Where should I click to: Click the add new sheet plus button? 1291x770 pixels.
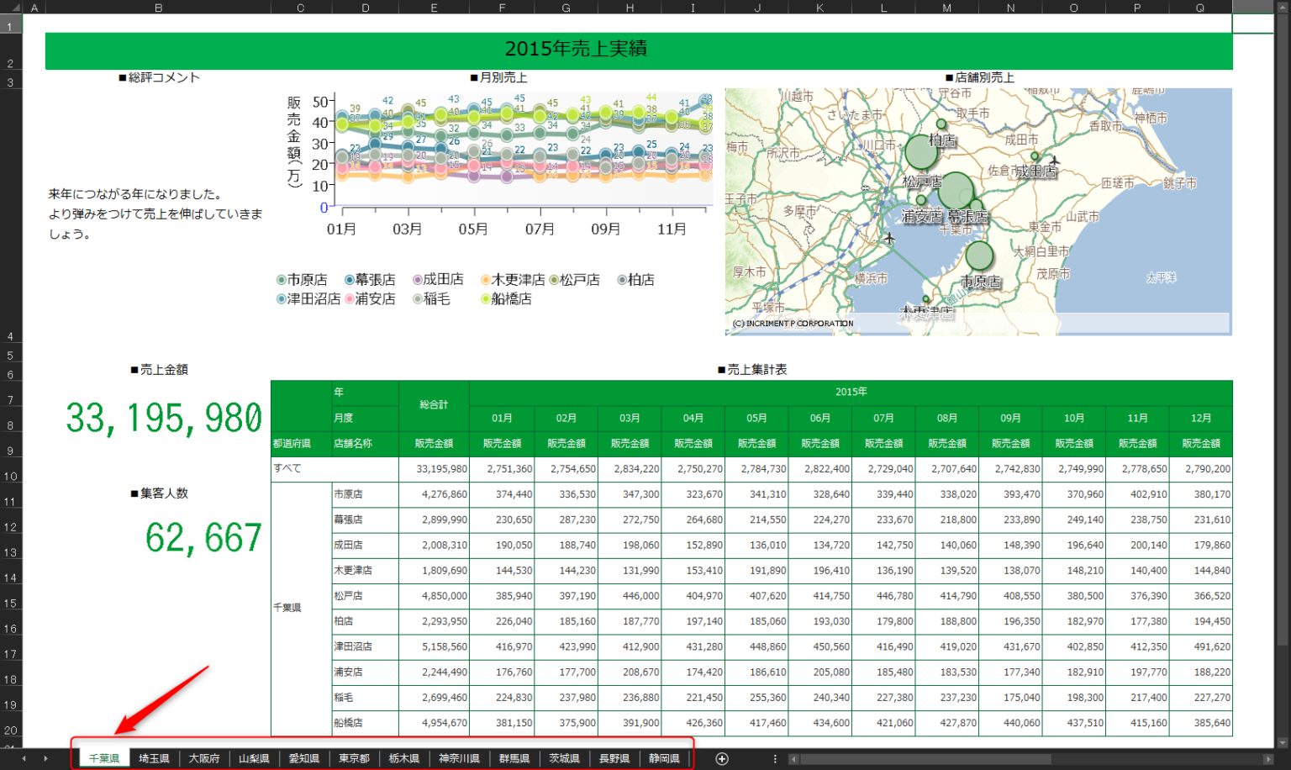tap(721, 758)
